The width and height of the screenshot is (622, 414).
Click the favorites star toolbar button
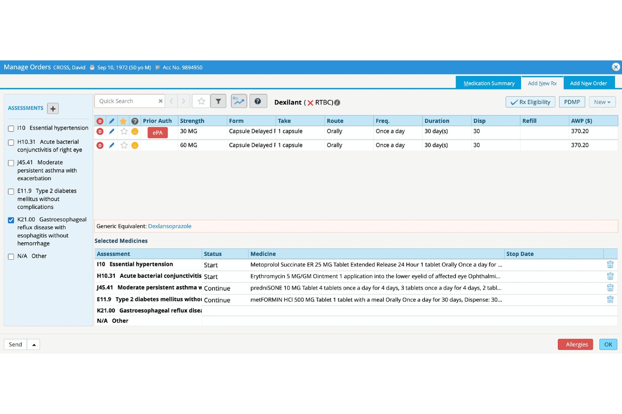pyautogui.click(x=201, y=101)
